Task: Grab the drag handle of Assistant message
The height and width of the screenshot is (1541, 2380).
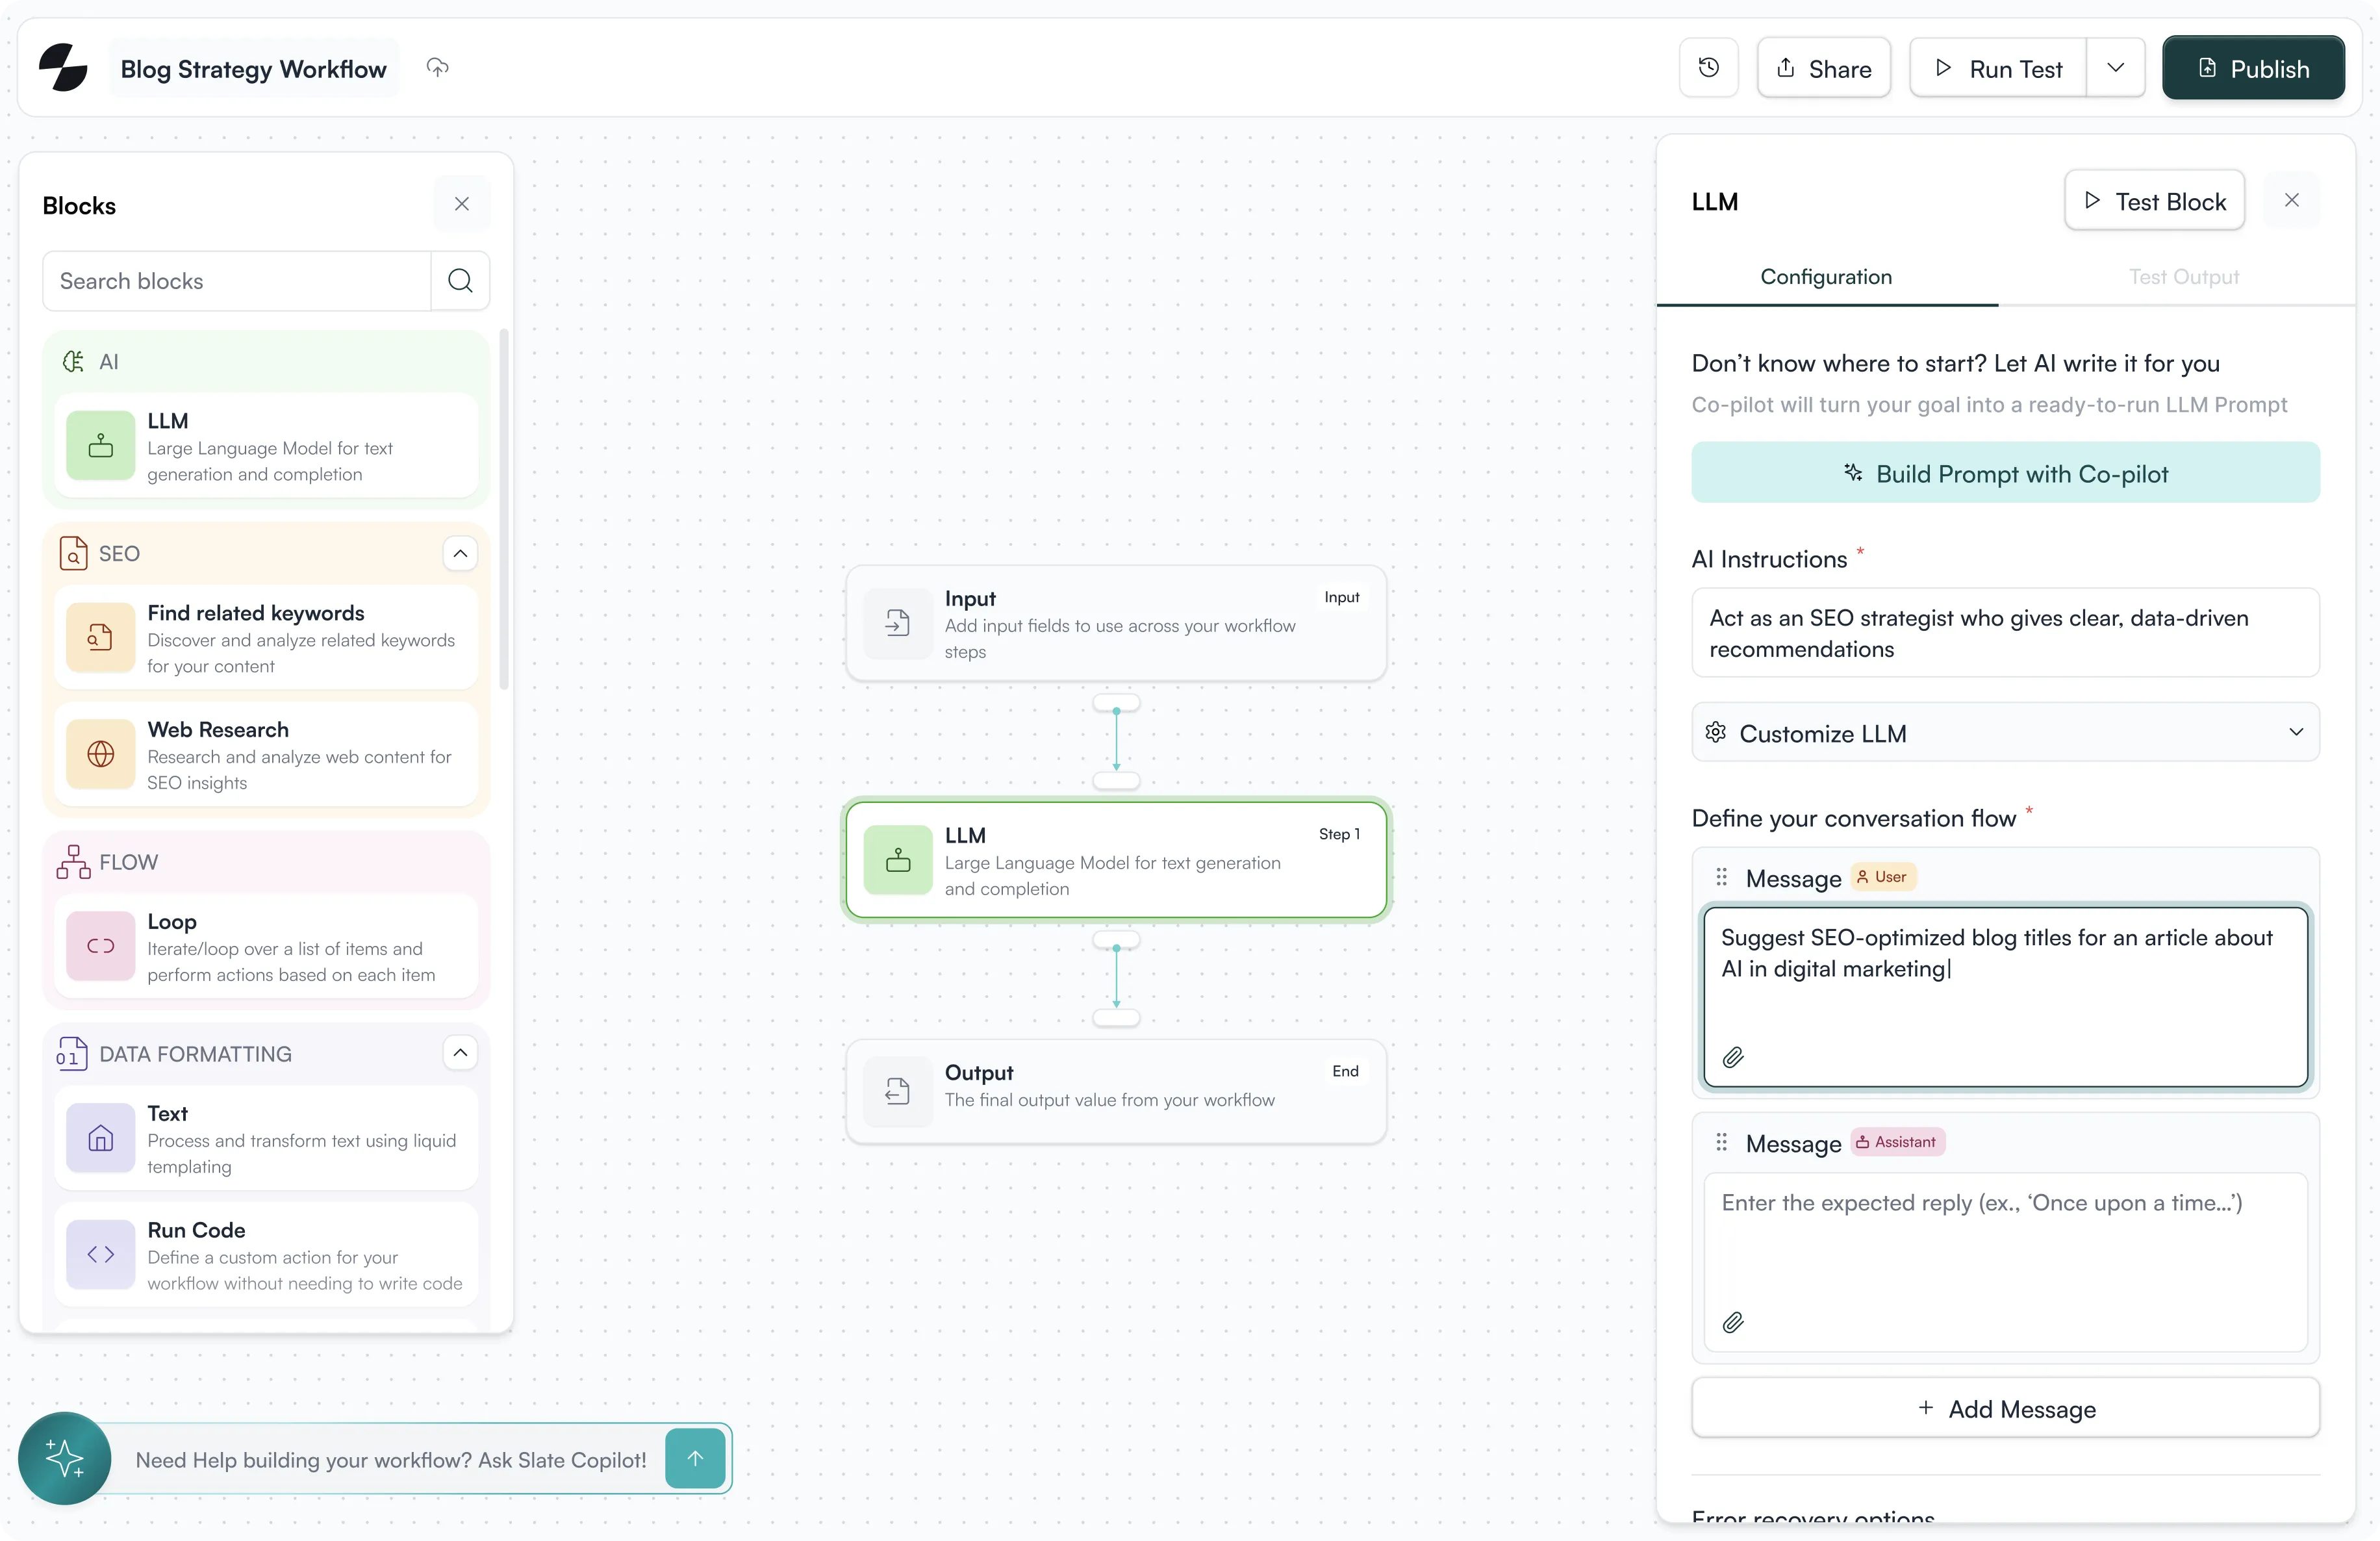Action: (1721, 1142)
